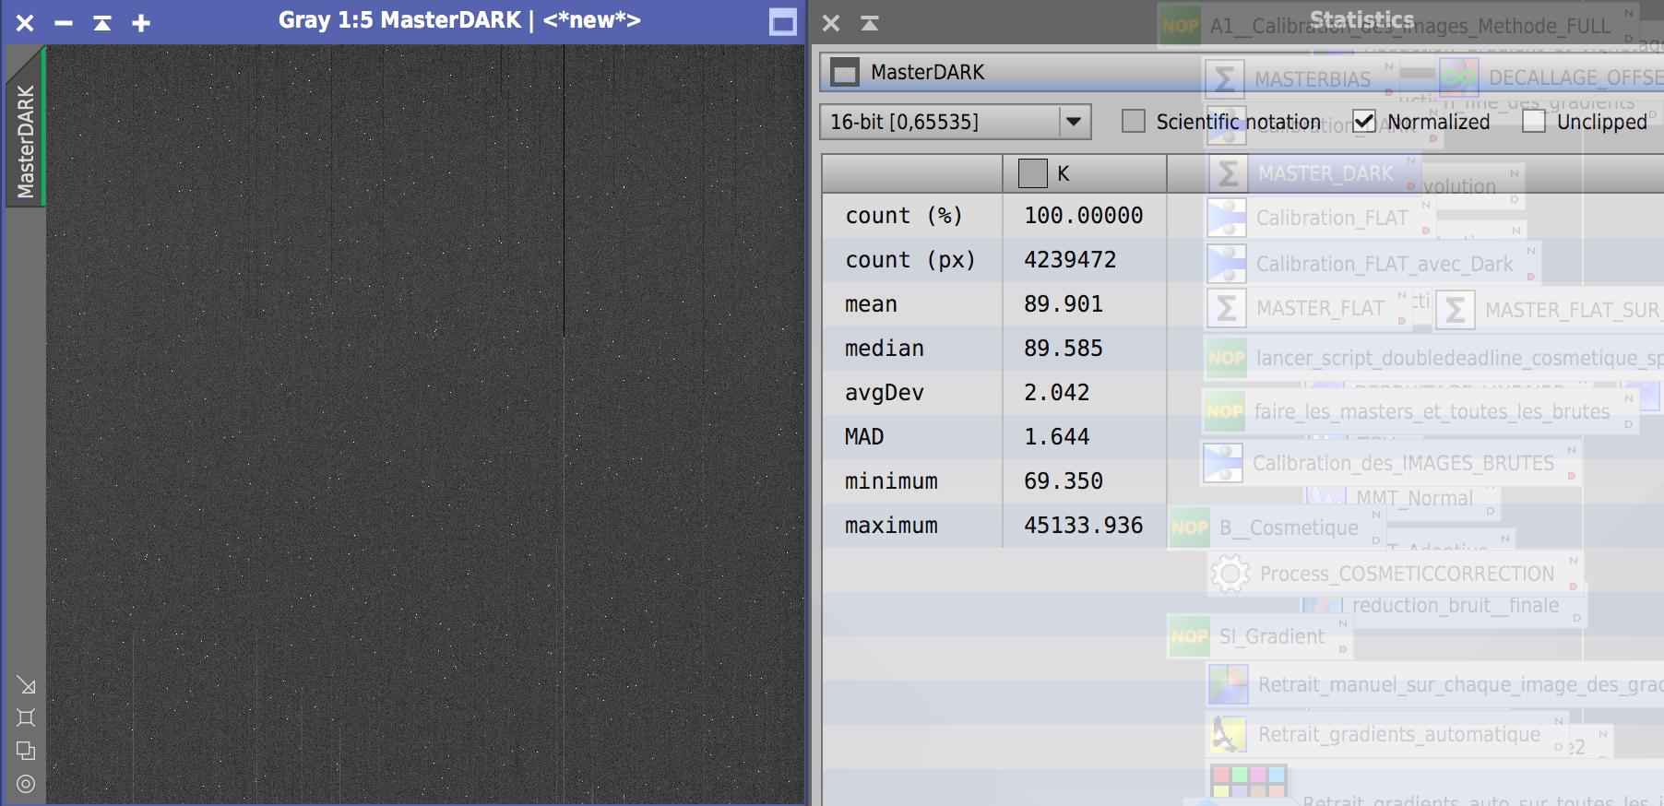
Task: Shade the MasterDARK image window
Action: click(x=102, y=23)
